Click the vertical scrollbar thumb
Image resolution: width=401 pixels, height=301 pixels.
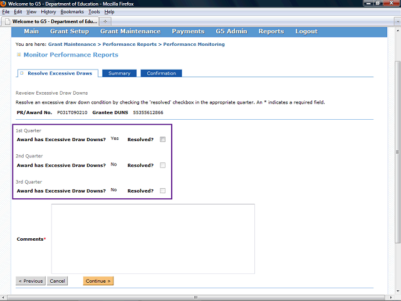397,152
